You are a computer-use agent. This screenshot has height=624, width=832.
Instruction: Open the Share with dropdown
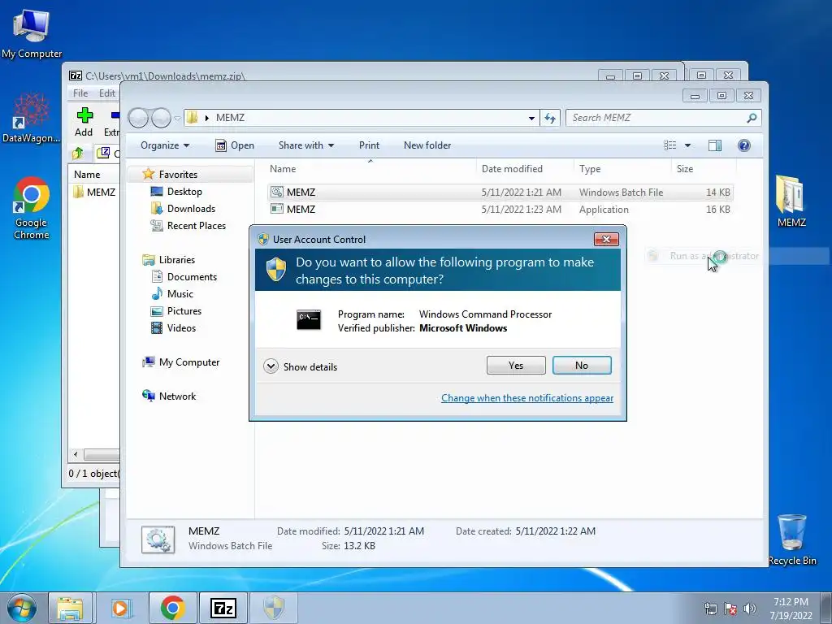pos(306,145)
